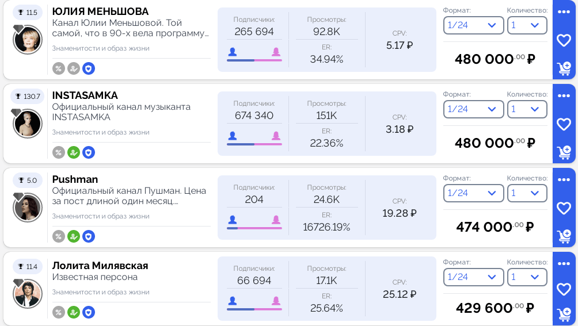Expand quantity dropdown for Лолита Милявская

click(527, 277)
